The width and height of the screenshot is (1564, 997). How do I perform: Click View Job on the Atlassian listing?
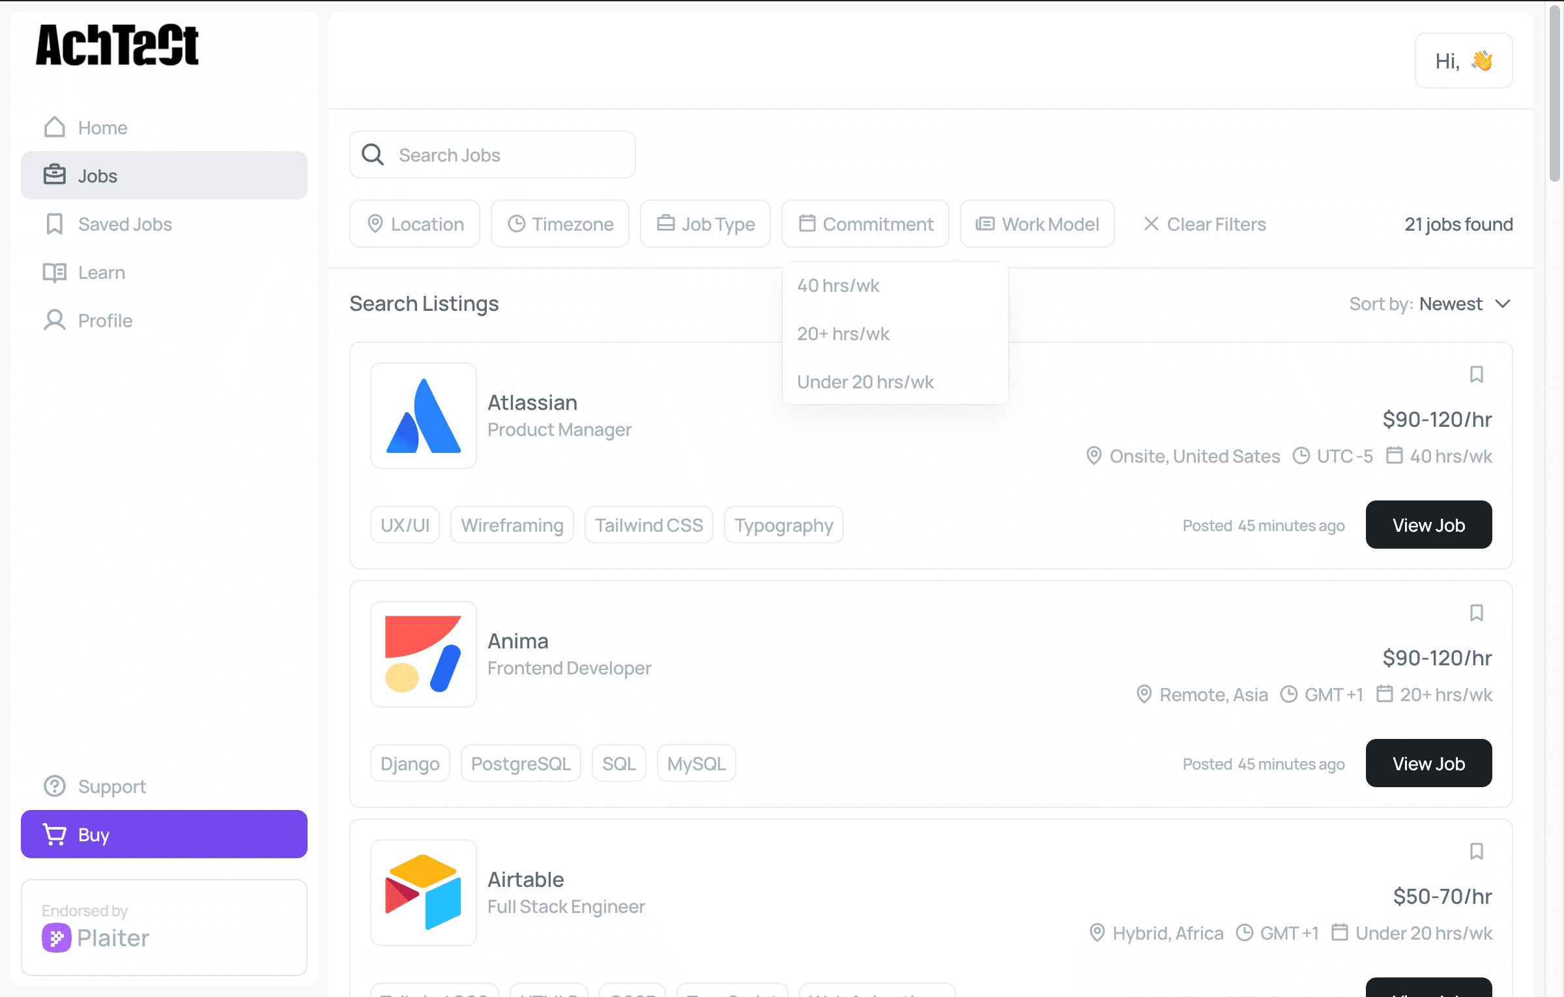[x=1428, y=525]
